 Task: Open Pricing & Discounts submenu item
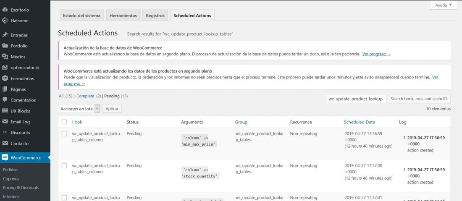pyautogui.click(x=21, y=188)
